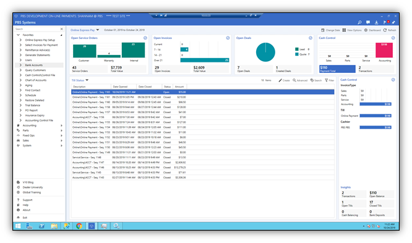Expand Online Express Pay Setup item
The width and height of the screenshot is (412, 243).
click(20, 40)
